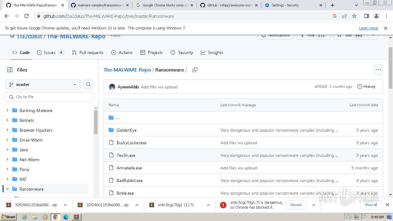393x221 pixels.
Task: Click the volume icon in system tray
Action: pos(349,217)
